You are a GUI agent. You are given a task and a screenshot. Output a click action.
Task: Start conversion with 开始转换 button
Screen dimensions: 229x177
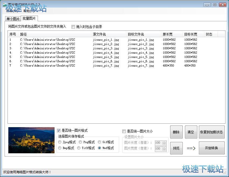tap(212, 148)
